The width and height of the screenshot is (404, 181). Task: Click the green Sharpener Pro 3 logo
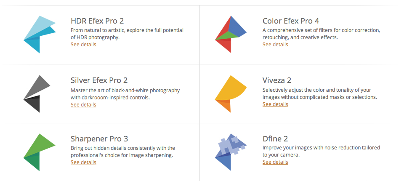40,152
